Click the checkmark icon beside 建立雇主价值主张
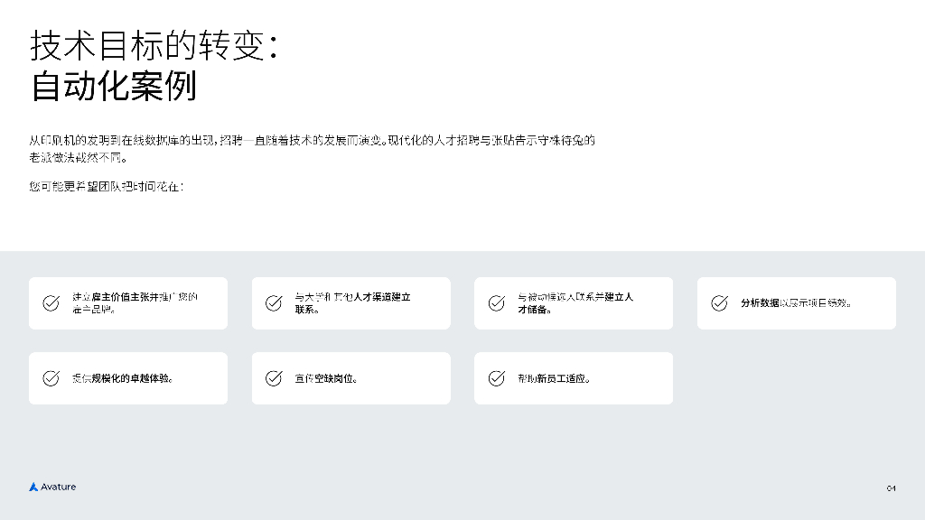Viewport: 925px width, 520px height. pyautogui.click(x=51, y=303)
